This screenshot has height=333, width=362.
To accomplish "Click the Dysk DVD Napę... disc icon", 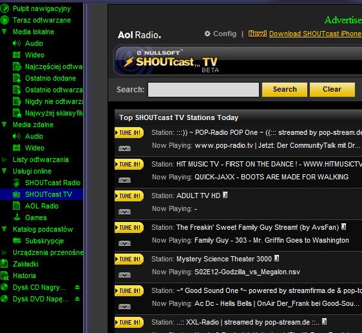I will pyautogui.click(x=4, y=299).
